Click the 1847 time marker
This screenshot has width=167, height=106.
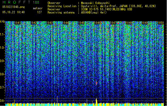point(113,23)
